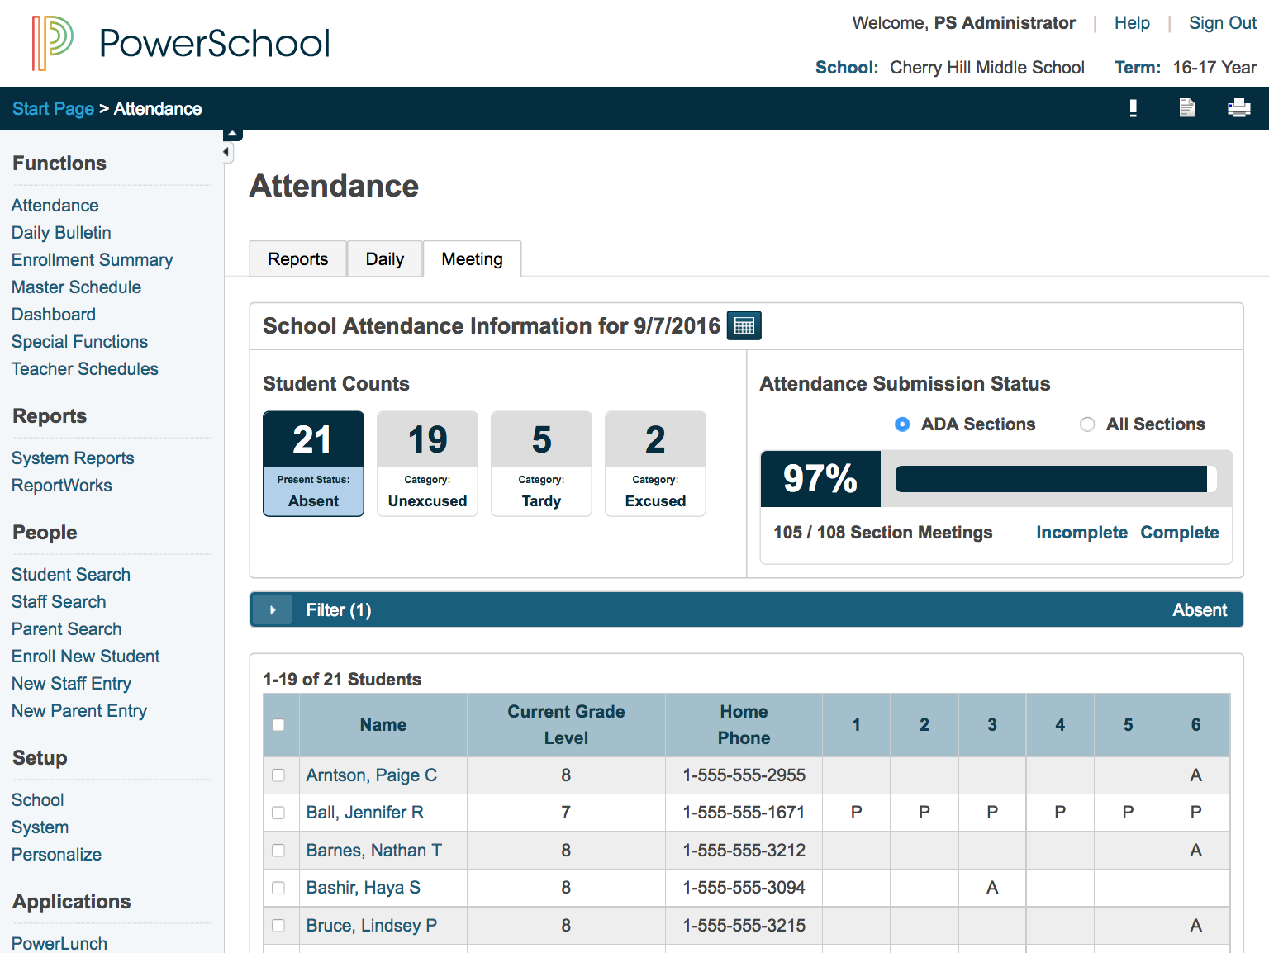The width and height of the screenshot is (1269, 953).
Task: Select the Absent student count tile
Action: click(x=313, y=463)
